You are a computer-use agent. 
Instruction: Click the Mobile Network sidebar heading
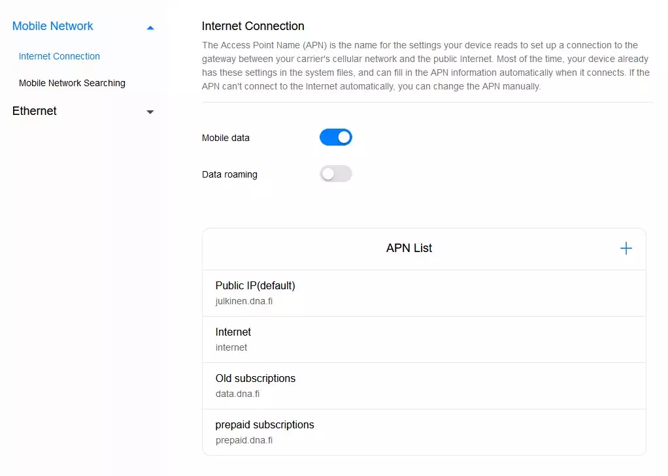[53, 26]
